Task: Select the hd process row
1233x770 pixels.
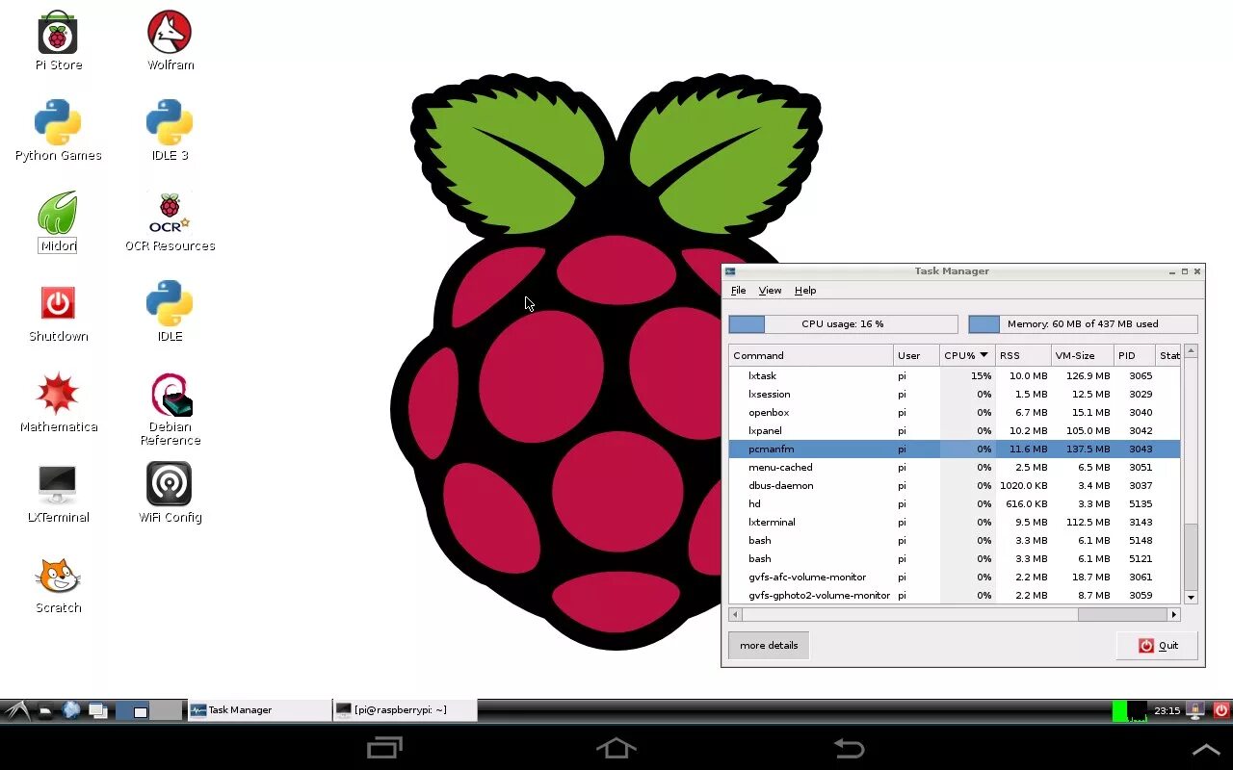Action: [955, 504]
